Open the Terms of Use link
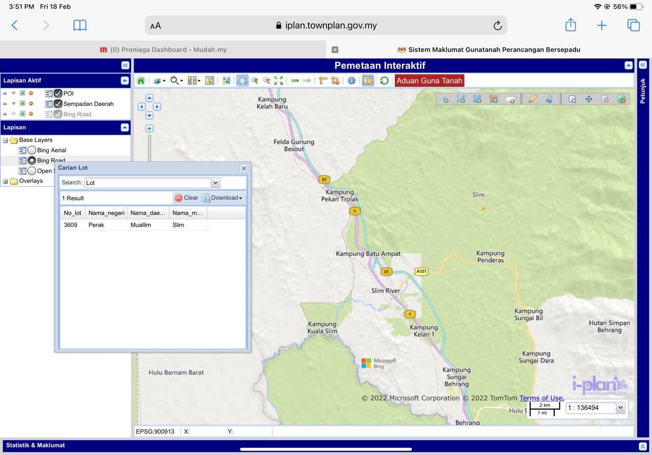 click(x=541, y=398)
